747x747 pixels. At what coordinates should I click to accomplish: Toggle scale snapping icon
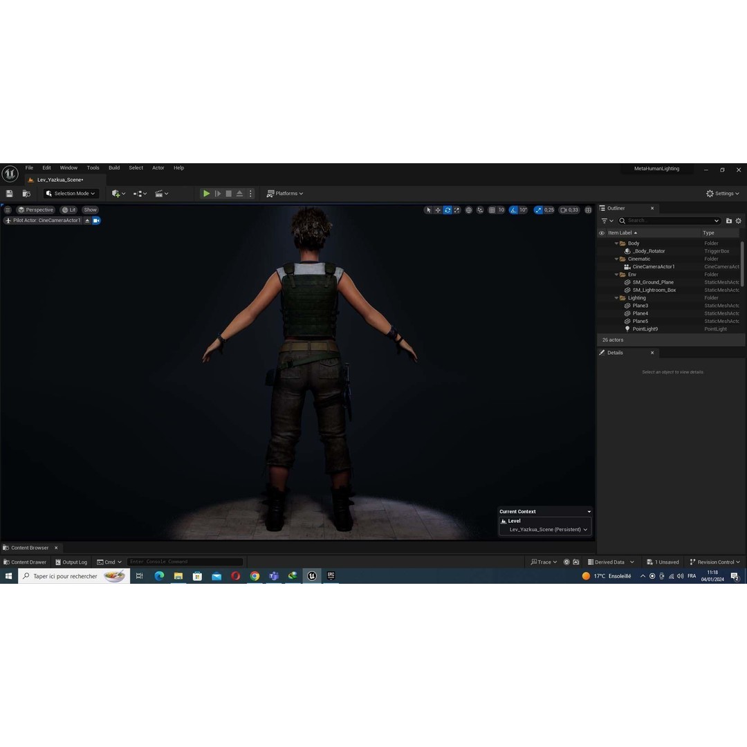[538, 210]
